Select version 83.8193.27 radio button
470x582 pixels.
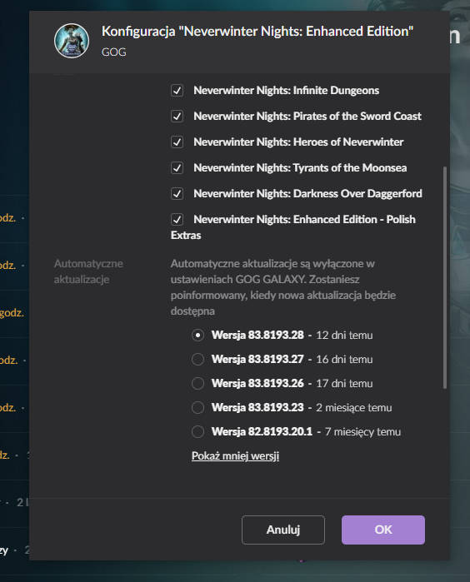pyautogui.click(x=197, y=360)
